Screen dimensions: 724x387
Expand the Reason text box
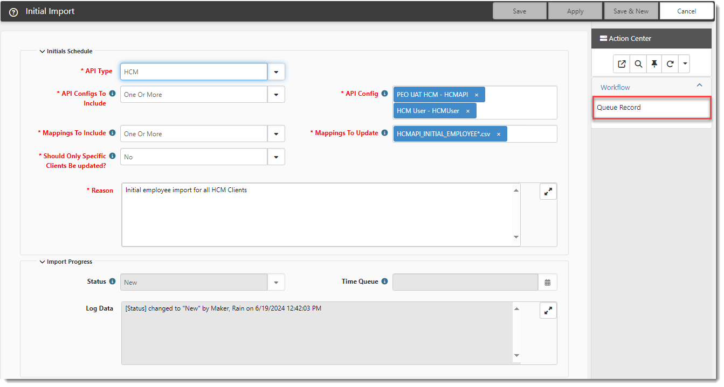(548, 192)
